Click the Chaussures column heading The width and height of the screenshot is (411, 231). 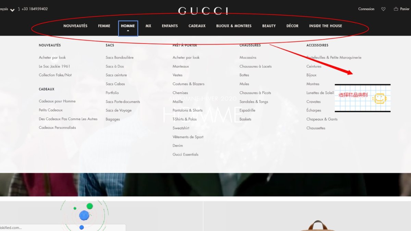click(250, 45)
